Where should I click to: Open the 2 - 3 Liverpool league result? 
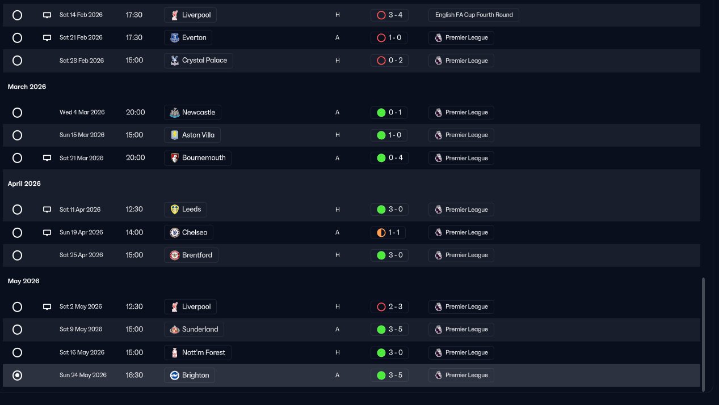pyautogui.click(x=389, y=306)
